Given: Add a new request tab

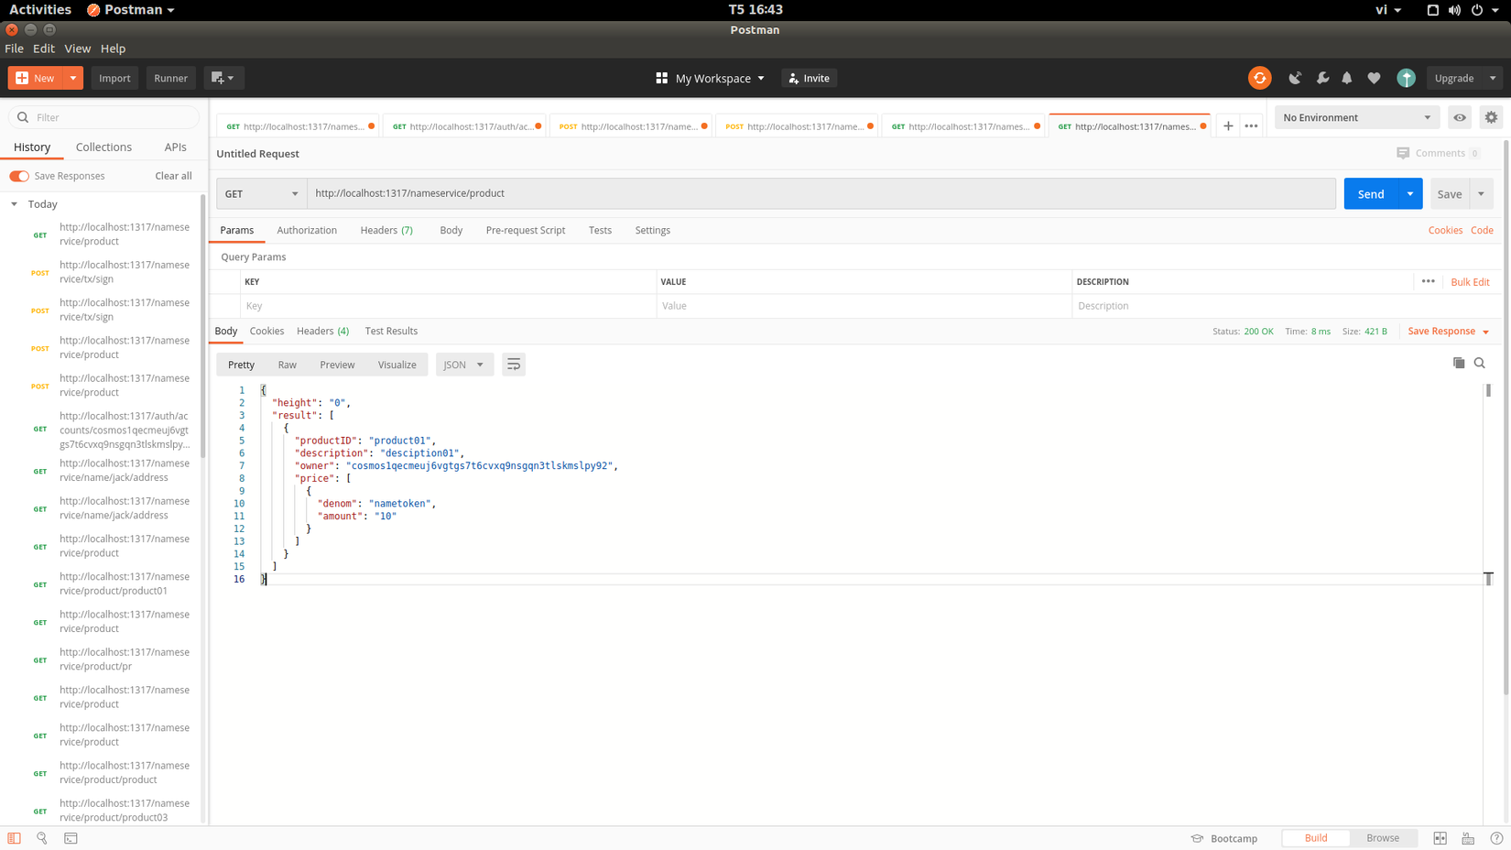Looking at the screenshot, I should tap(1228, 125).
